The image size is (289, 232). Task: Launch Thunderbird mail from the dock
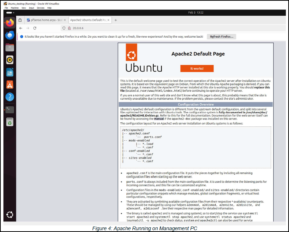coord(10,35)
